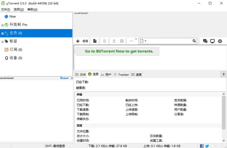Switch to the 速度 tab
The height and width of the screenshot is (148, 227).
[x=136, y=74]
